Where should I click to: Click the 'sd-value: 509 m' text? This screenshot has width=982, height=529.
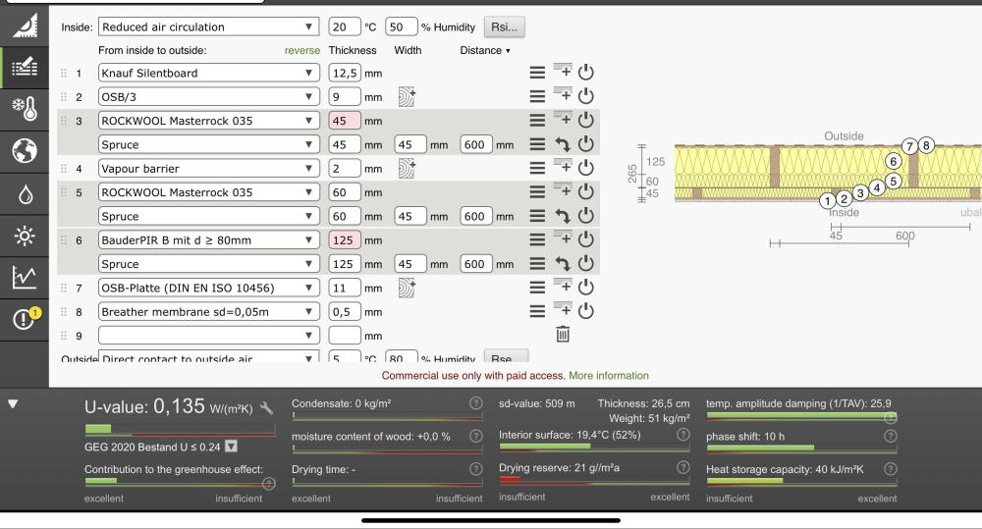click(x=537, y=403)
